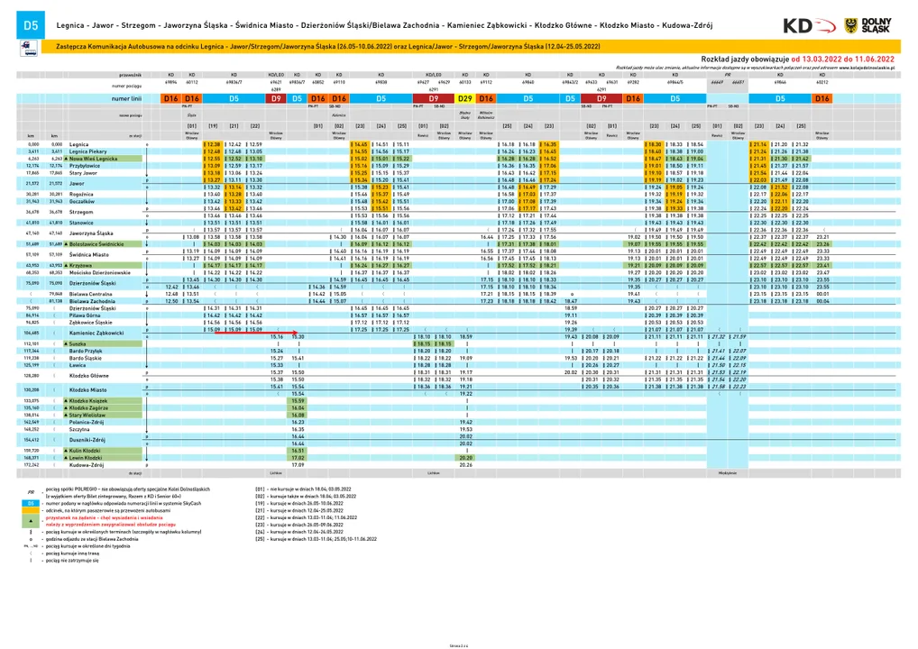Screen dimensions: 918x649
Task: Click the Szczytna station name
Action: point(79,429)
